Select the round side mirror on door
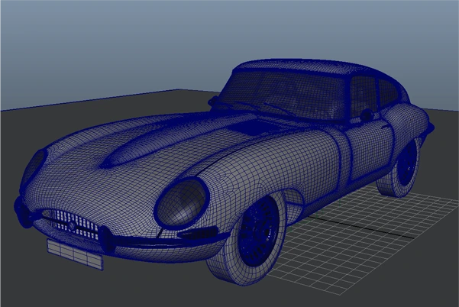The image size is (459, 307). [x=366, y=114]
